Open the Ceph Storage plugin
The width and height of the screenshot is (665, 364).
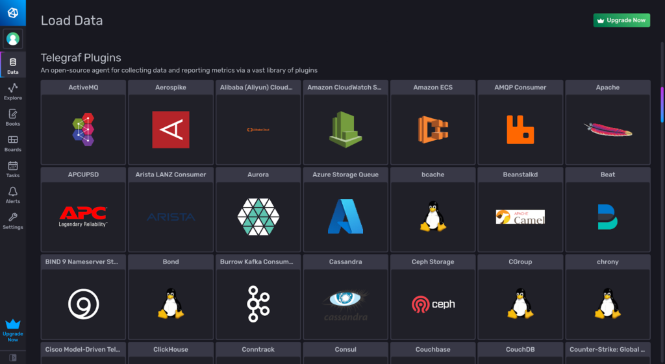coord(433,298)
